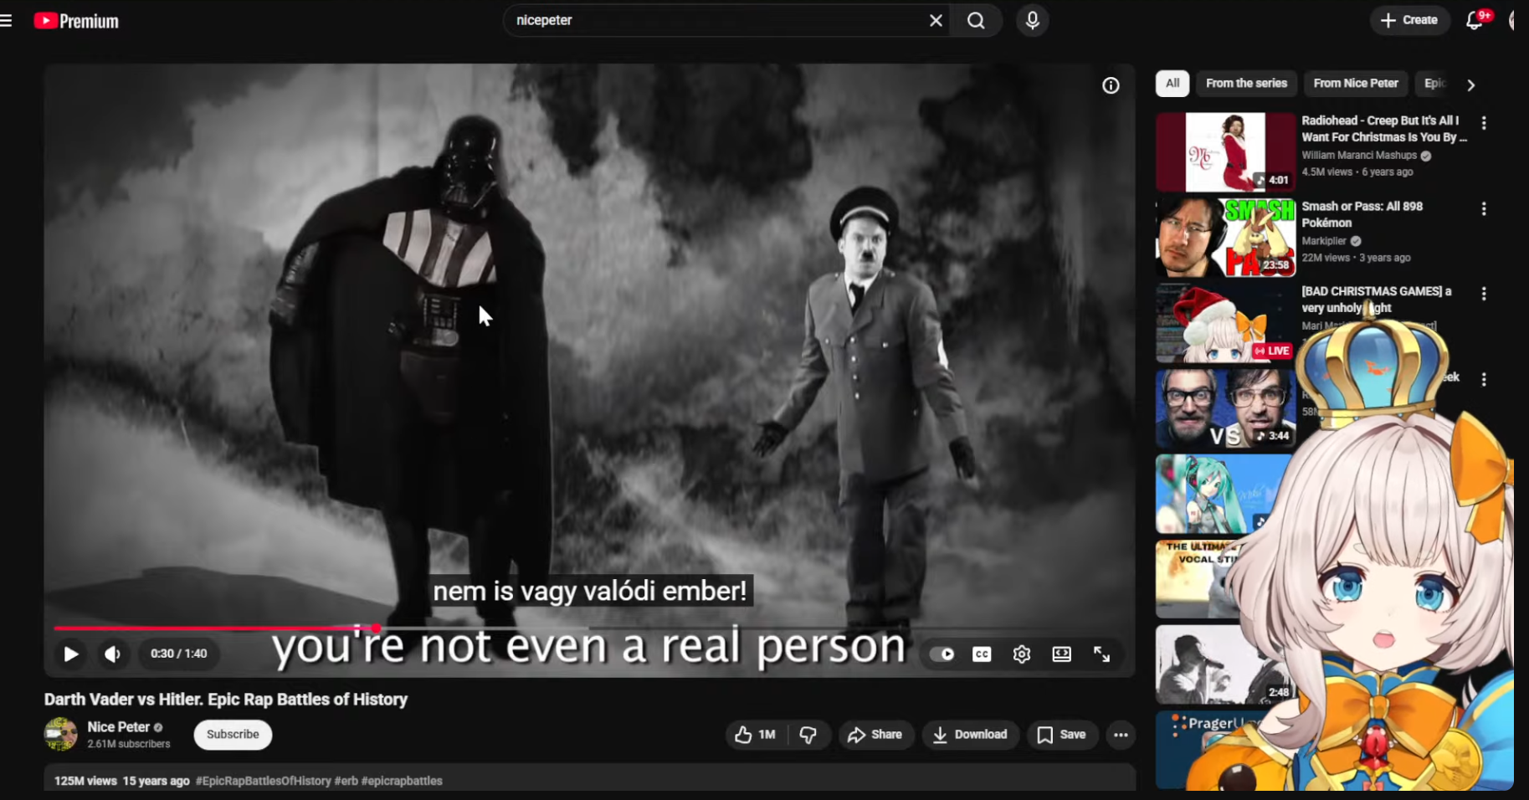Enter full screen mode
This screenshot has width=1529, height=800.
click(1102, 654)
